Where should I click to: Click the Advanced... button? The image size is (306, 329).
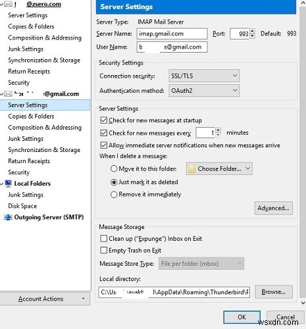click(273, 208)
